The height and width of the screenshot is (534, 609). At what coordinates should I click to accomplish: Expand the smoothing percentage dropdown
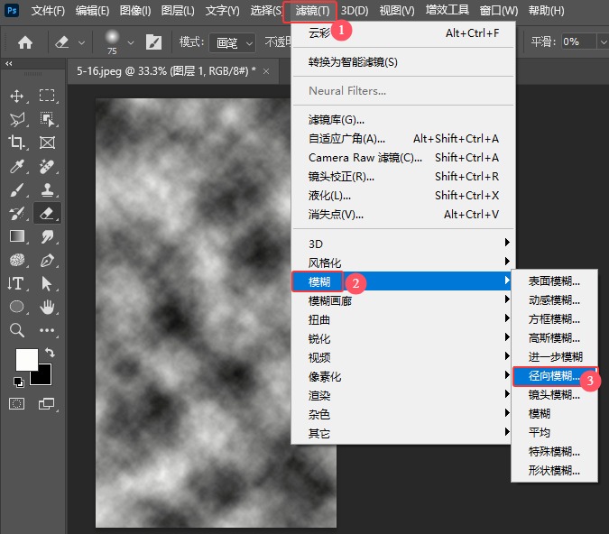(x=603, y=41)
